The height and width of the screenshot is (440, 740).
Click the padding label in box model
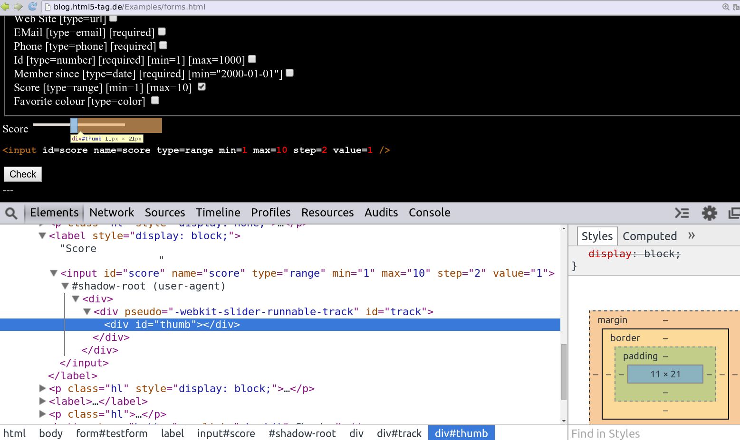pos(640,356)
